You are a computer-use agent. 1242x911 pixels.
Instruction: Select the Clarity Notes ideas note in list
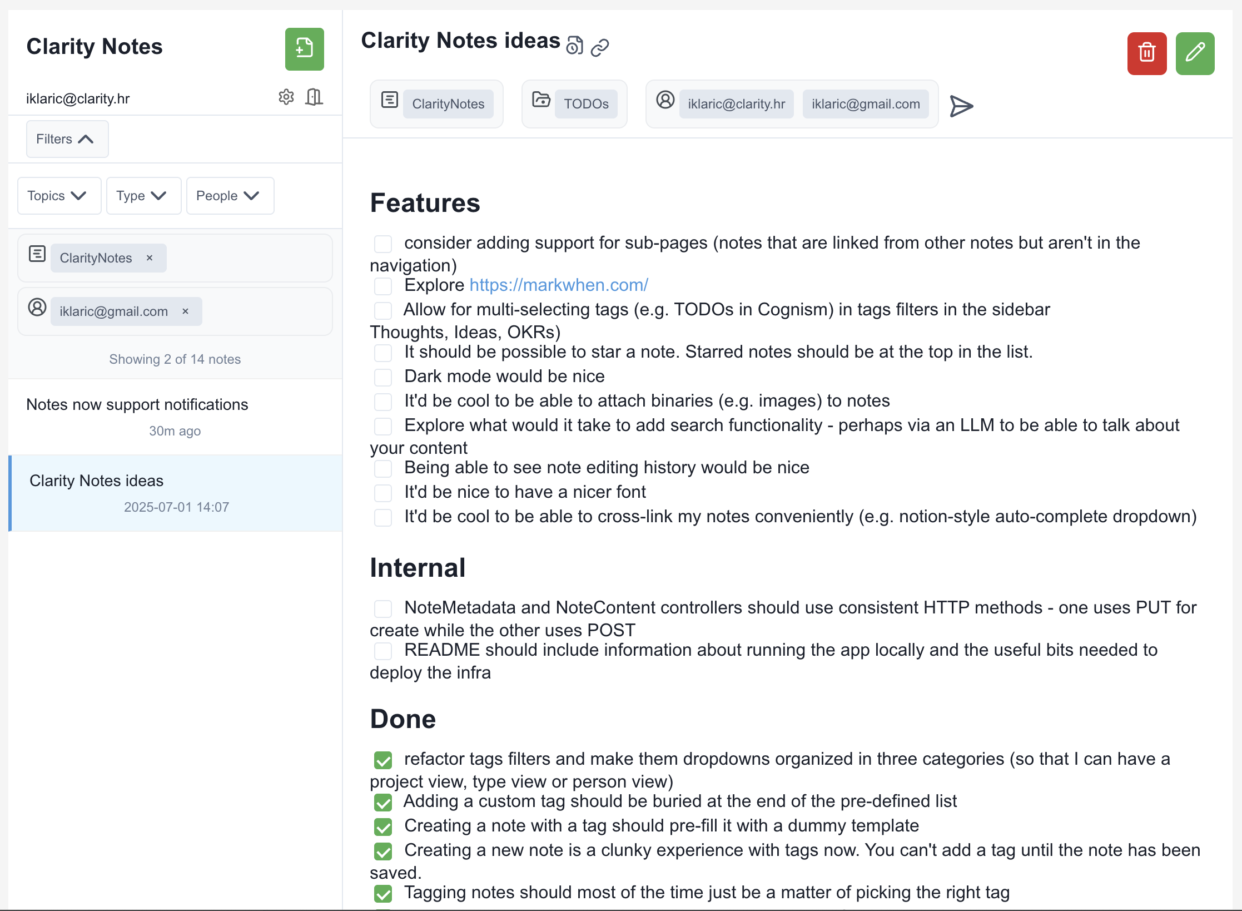(175, 493)
